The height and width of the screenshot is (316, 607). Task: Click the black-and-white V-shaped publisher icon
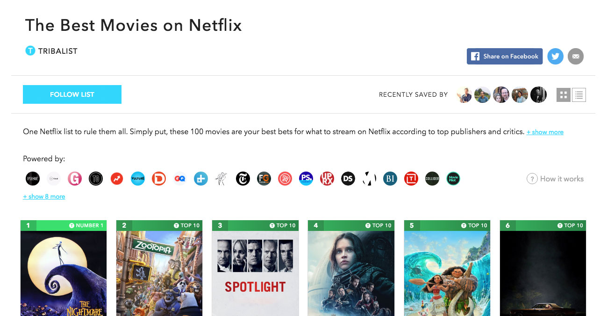click(369, 179)
